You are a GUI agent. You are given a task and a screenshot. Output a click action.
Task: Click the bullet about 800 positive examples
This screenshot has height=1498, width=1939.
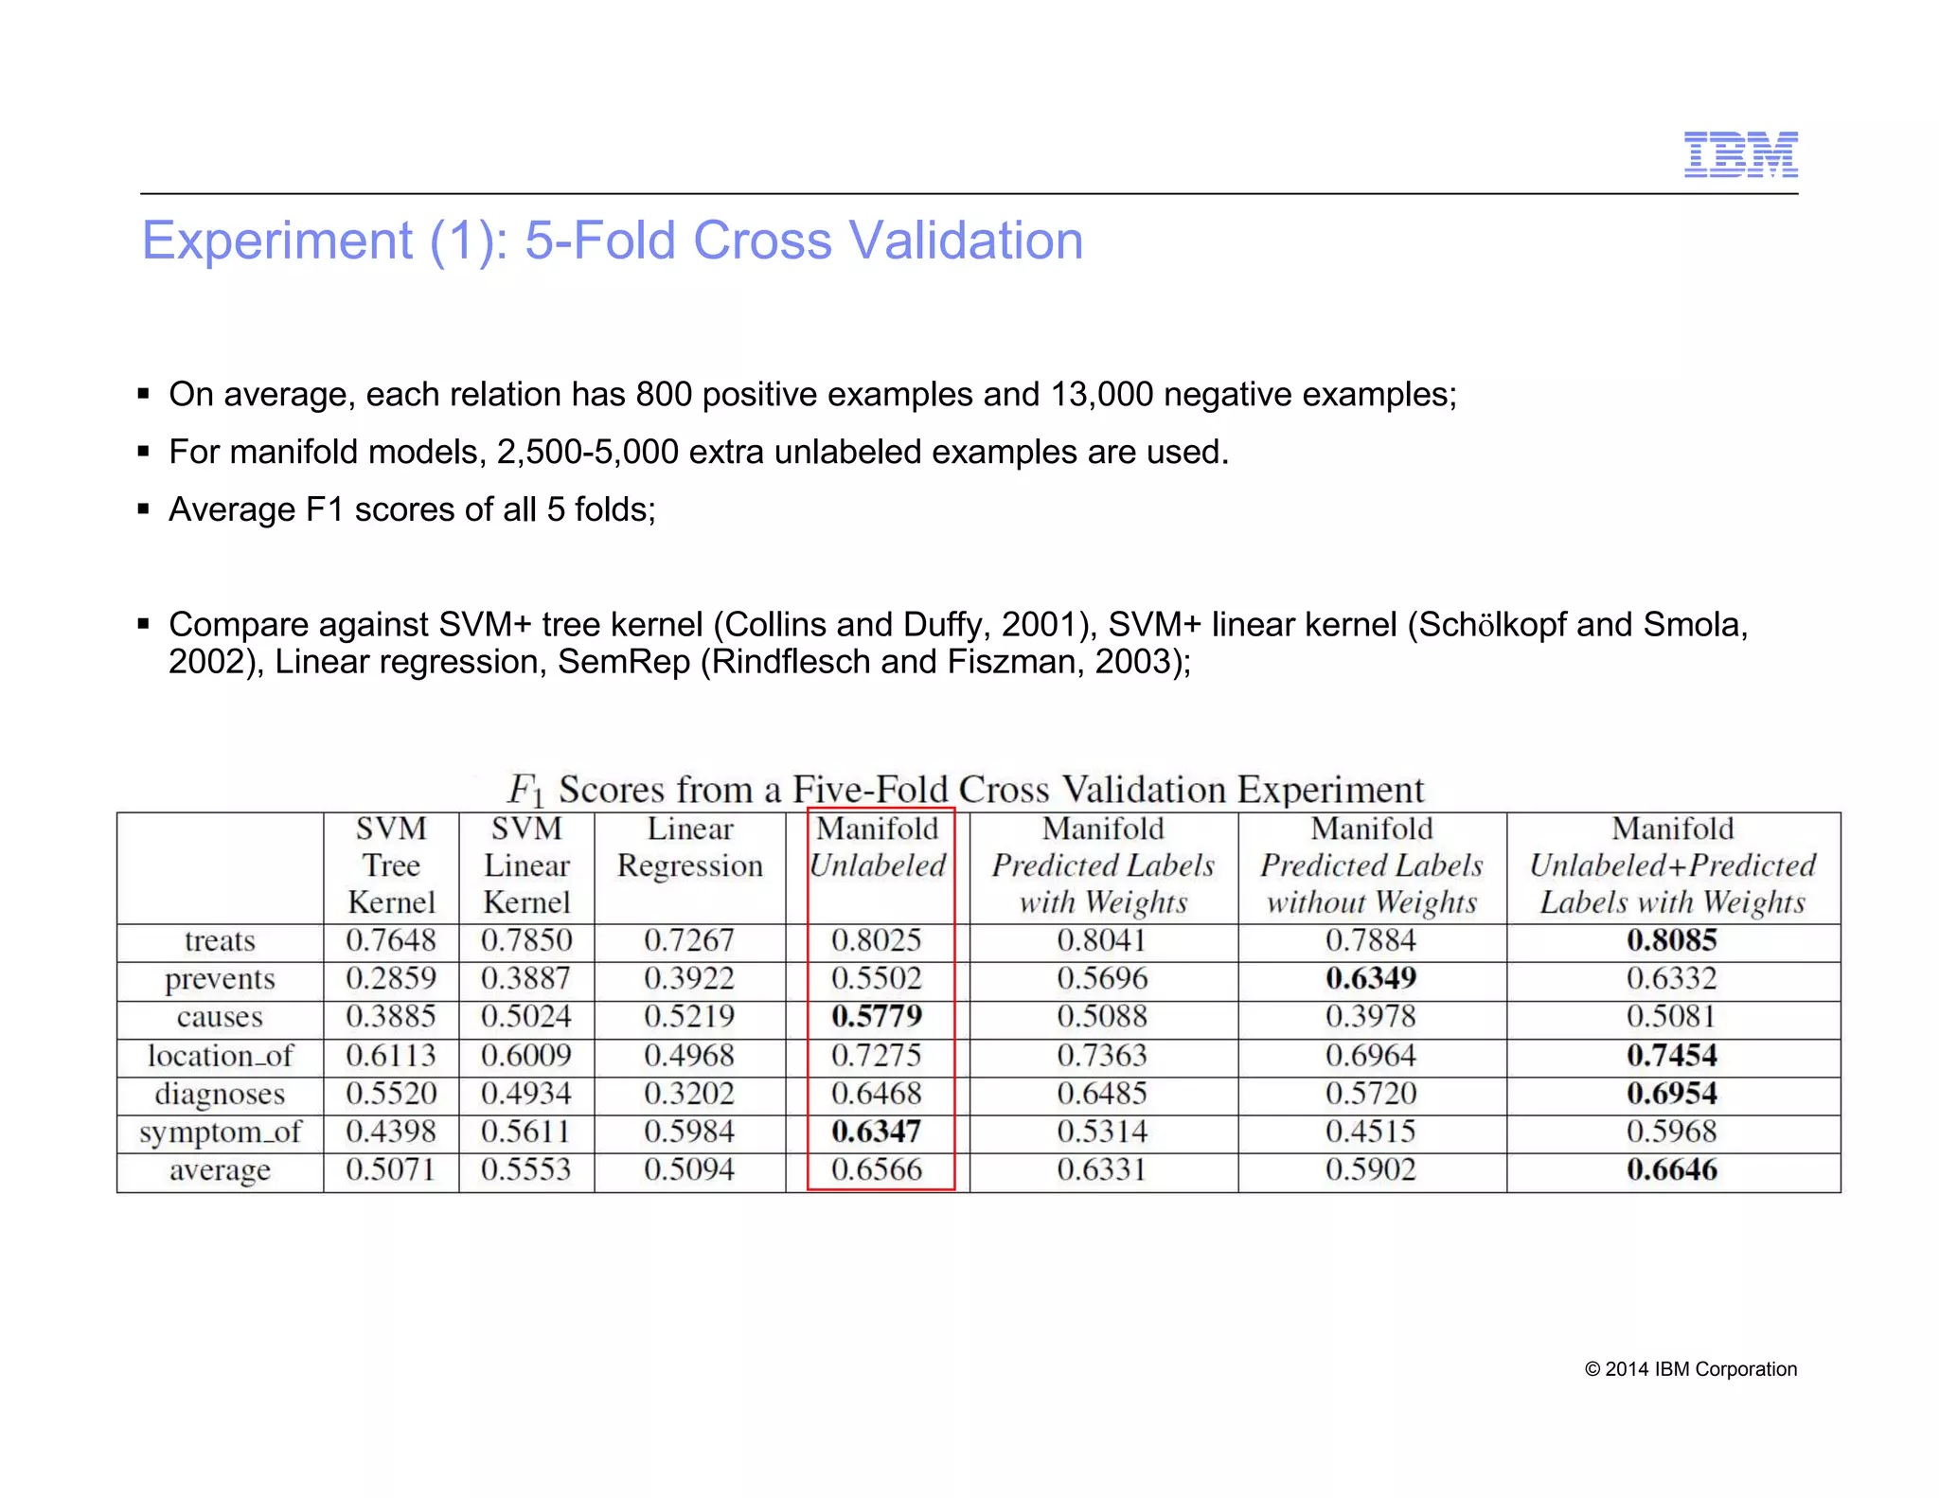point(812,394)
